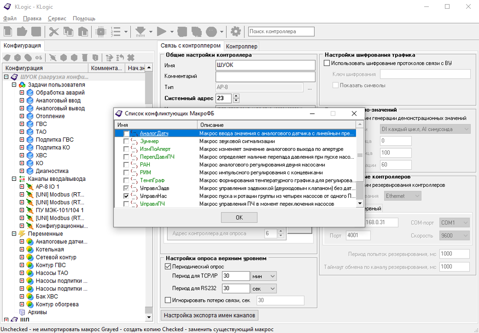Click the scissors cut icon

point(54,32)
